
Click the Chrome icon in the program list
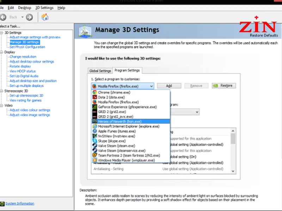[94, 92]
